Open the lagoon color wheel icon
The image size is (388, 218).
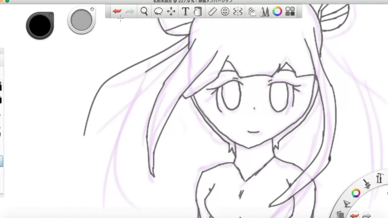(x=356, y=193)
